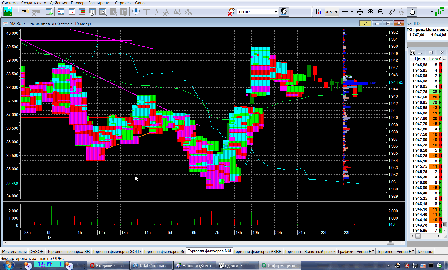Switch to Торговля фьючерса GOLD tab
The height and width of the screenshot is (270, 448).
click(x=117, y=251)
